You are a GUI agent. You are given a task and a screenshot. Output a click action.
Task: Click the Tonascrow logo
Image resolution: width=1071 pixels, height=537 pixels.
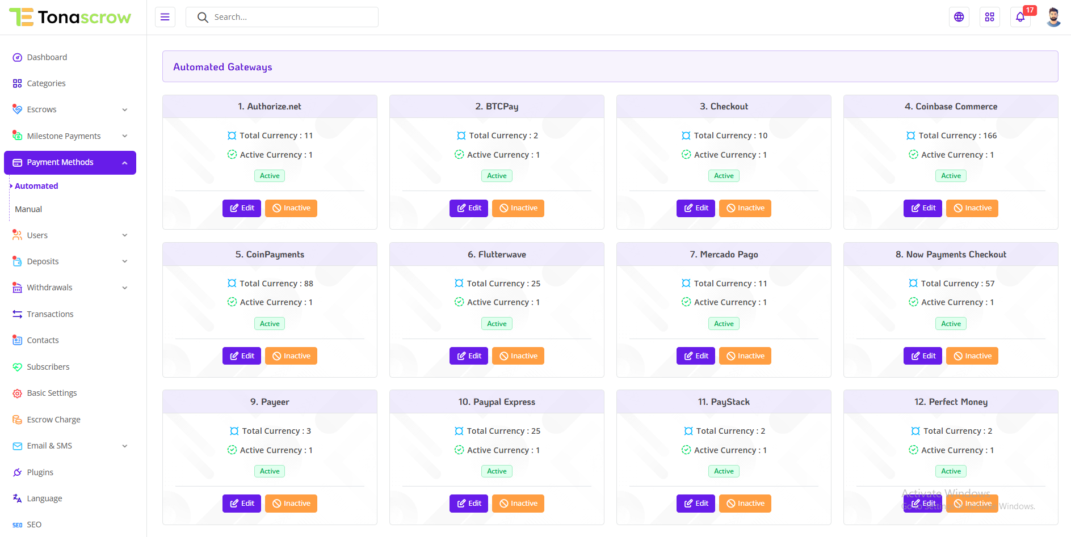(x=70, y=17)
